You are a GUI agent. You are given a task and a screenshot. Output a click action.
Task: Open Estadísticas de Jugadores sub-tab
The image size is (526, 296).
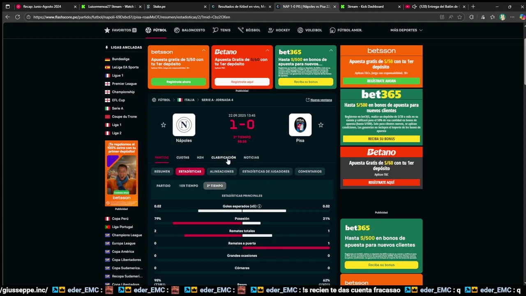[x=266, y=171]
